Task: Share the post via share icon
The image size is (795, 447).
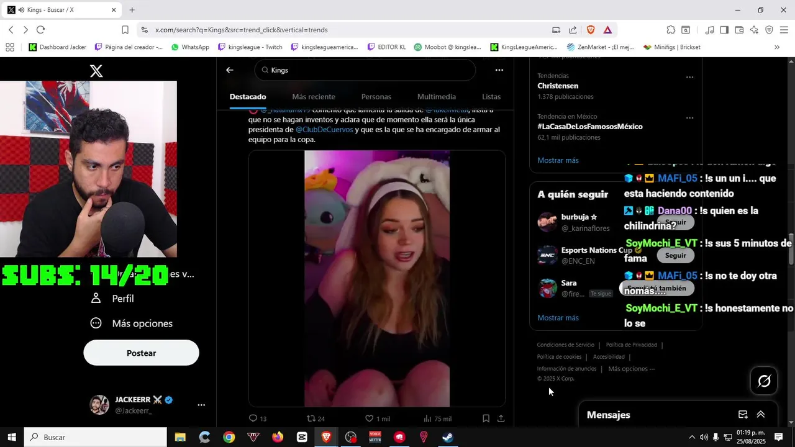Action: coord(501,418)
